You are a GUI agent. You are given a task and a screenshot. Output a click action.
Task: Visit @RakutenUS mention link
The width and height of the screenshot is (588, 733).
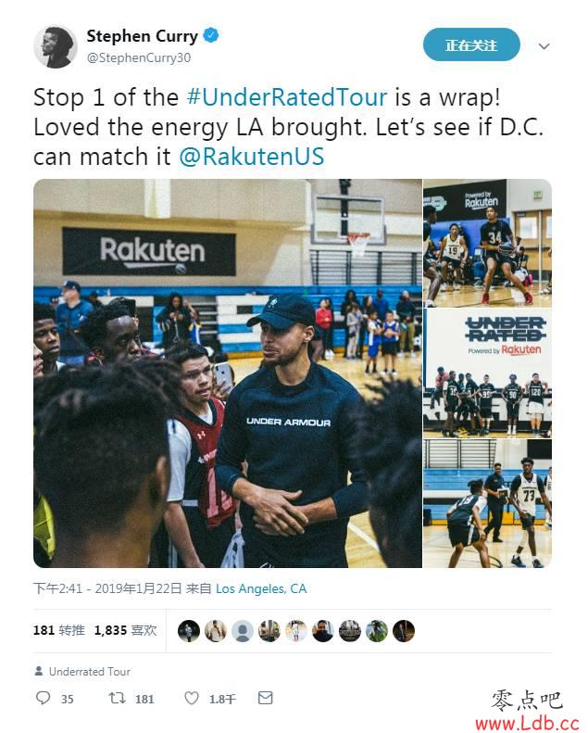pos(251,156)
